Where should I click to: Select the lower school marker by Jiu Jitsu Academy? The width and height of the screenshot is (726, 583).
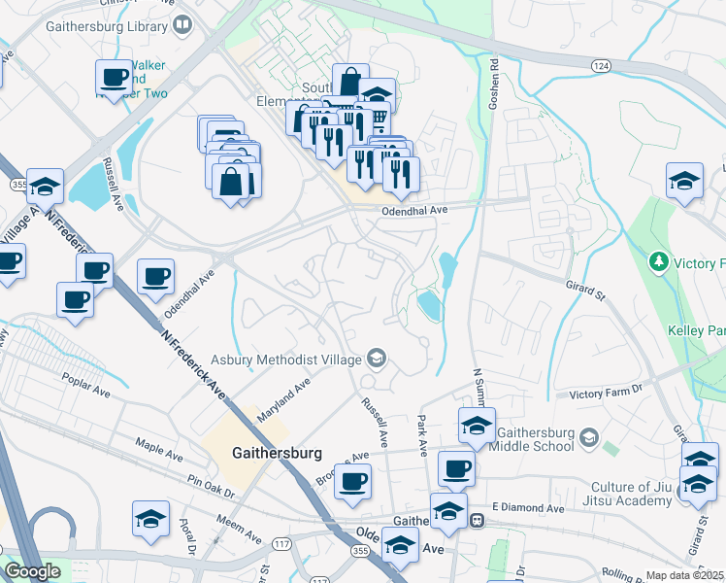698,487
